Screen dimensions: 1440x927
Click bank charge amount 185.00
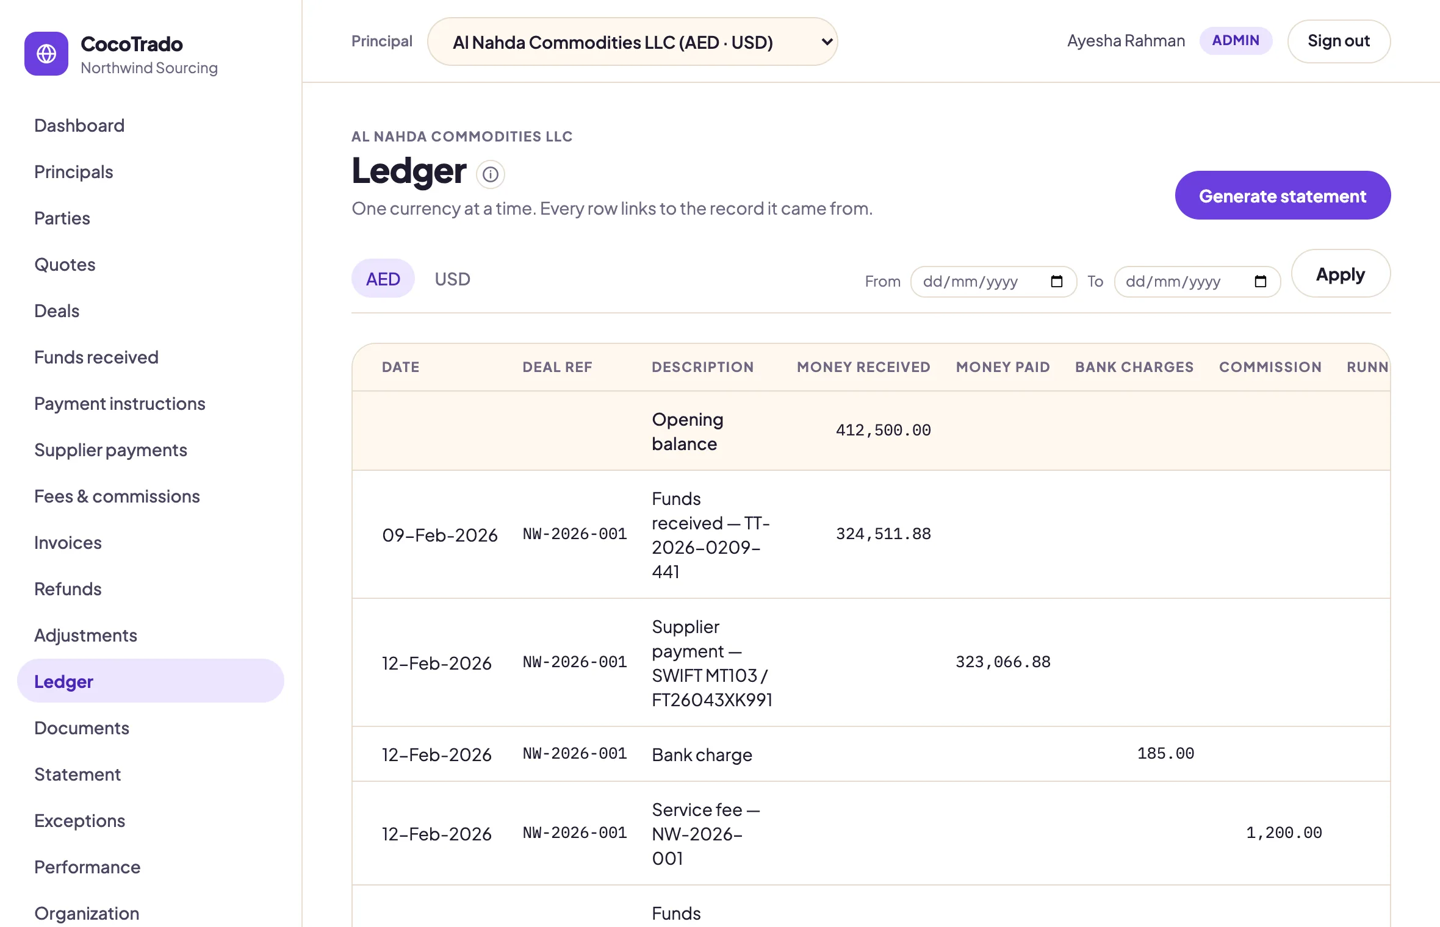[x=1165, y=753]
